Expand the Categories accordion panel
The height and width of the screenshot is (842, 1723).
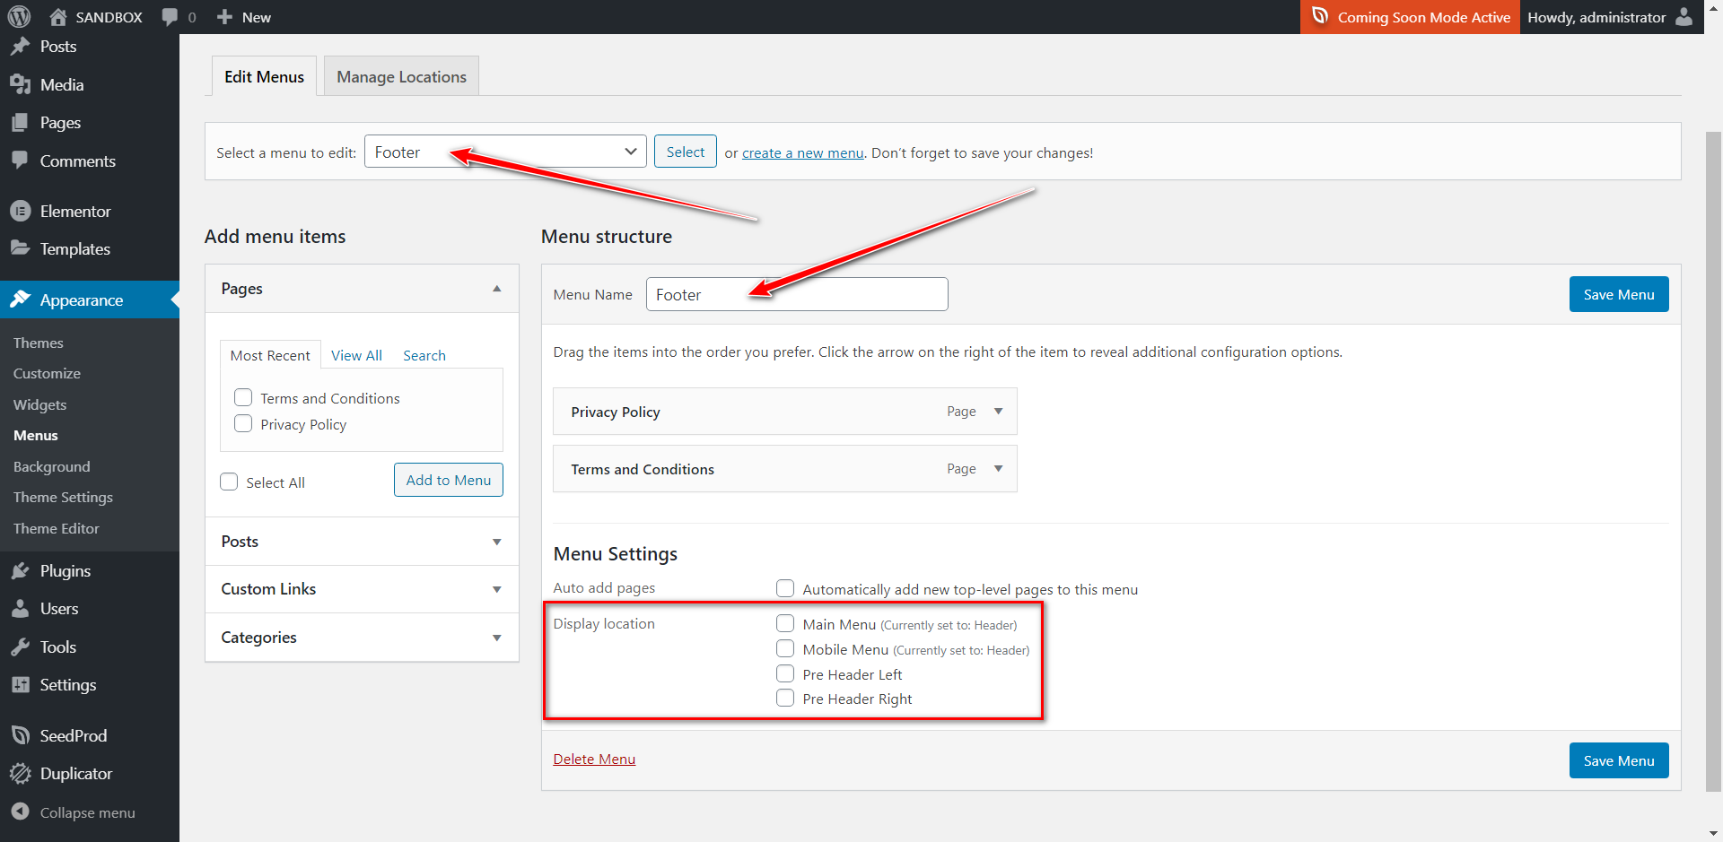pyautogui.click(x=497, y=638)
